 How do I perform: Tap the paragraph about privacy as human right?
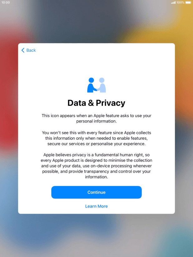[x=96, y=166]
